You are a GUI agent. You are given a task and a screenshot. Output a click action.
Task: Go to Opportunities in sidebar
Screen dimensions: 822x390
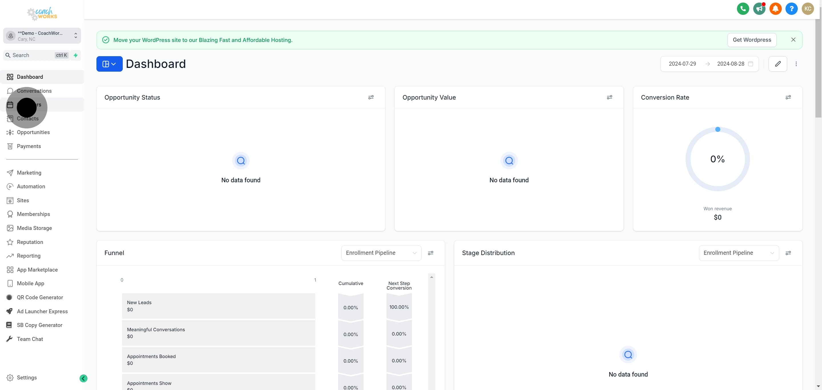tap(33, 132)
